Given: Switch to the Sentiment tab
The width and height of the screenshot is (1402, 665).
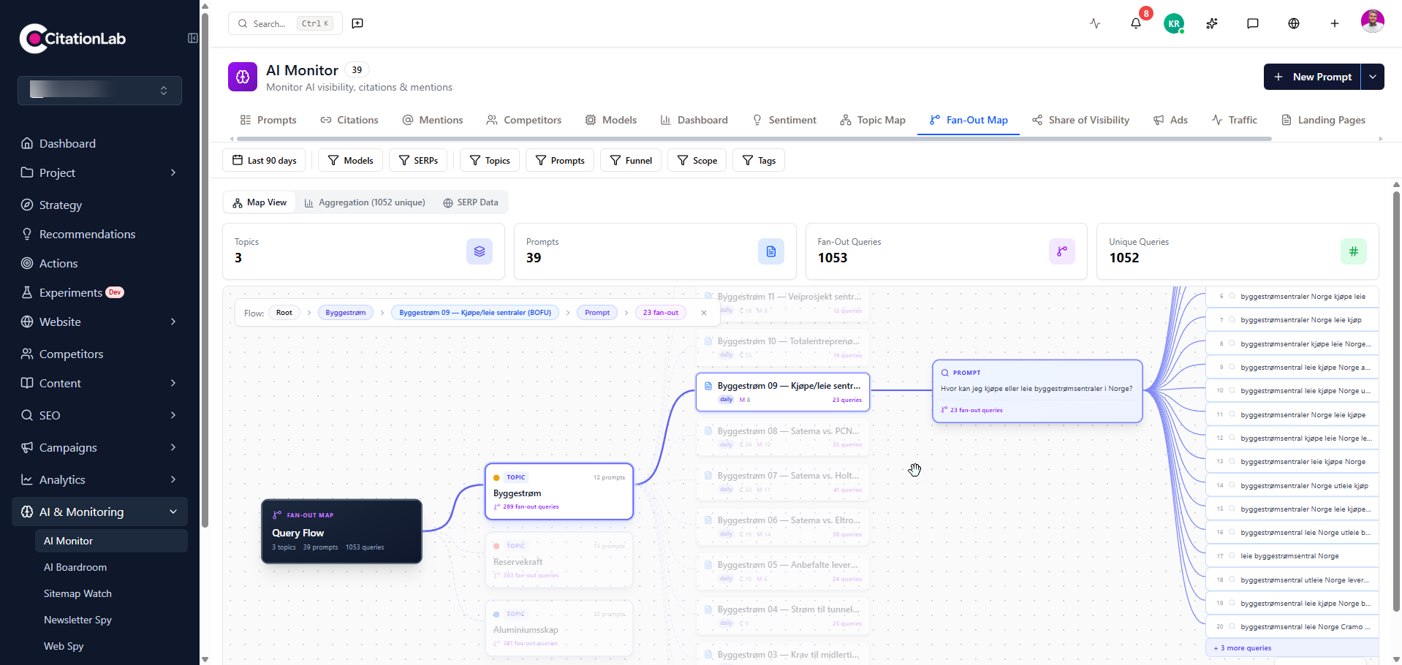Looking at the screenshot, I should 784,120.
